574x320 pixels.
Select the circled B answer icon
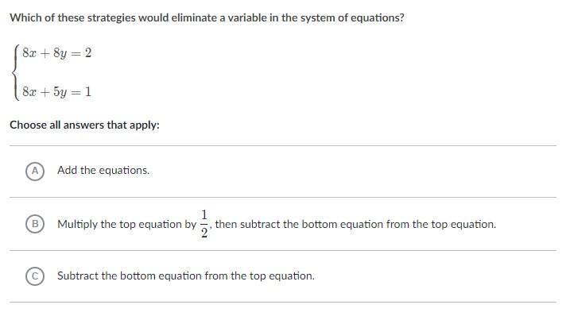pos(34,224)
